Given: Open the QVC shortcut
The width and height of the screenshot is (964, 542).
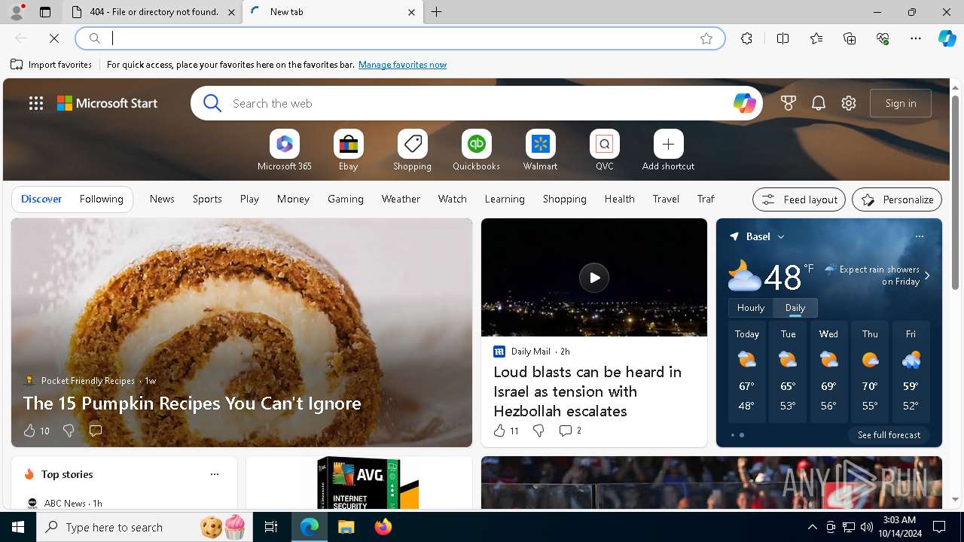Looking at the screenshot, I should (605, 151).
